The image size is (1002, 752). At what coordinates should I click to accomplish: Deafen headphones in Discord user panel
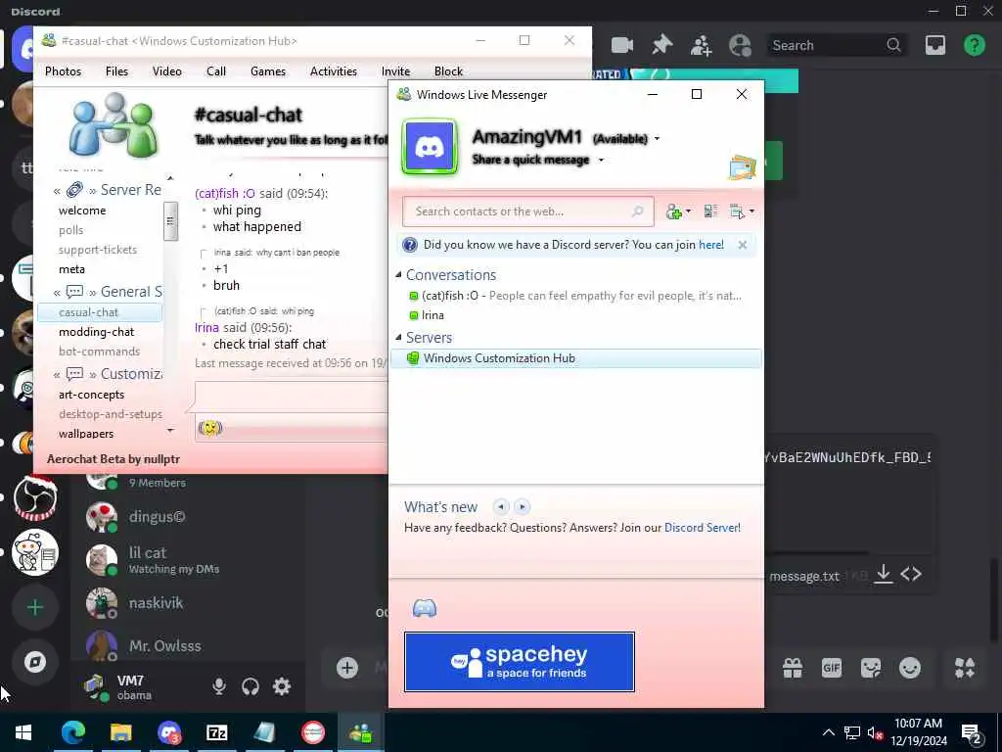(x=250, y=686)
